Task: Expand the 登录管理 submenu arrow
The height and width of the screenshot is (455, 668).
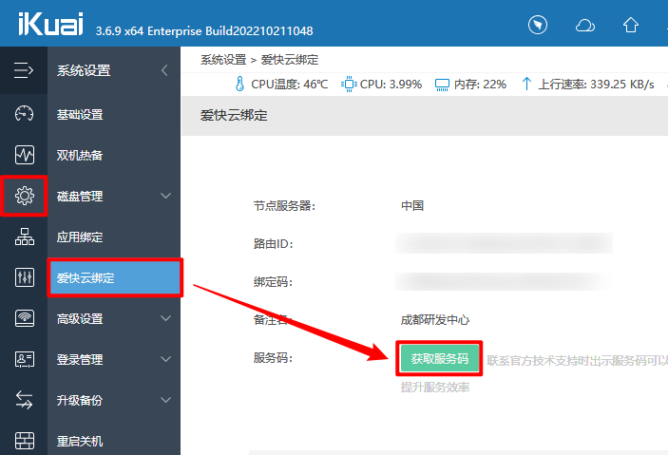Action: [x=165, y=359]
